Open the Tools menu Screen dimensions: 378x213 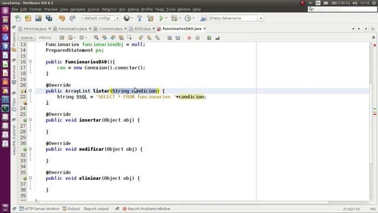[x=171, y=9]
